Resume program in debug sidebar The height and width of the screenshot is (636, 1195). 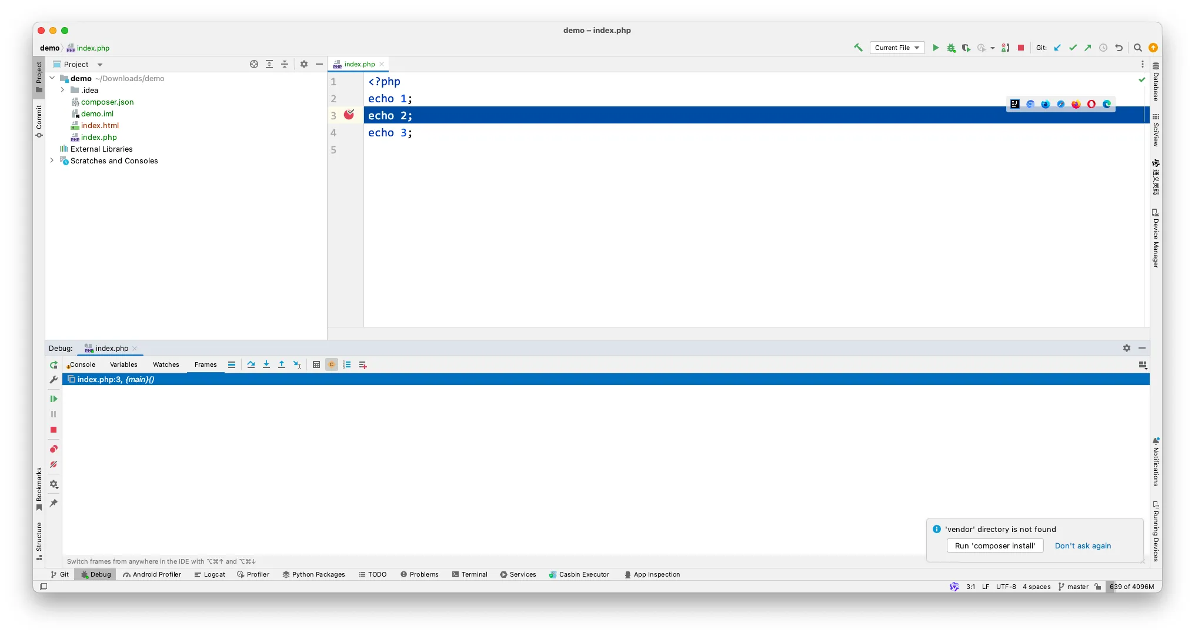(54, 399)
